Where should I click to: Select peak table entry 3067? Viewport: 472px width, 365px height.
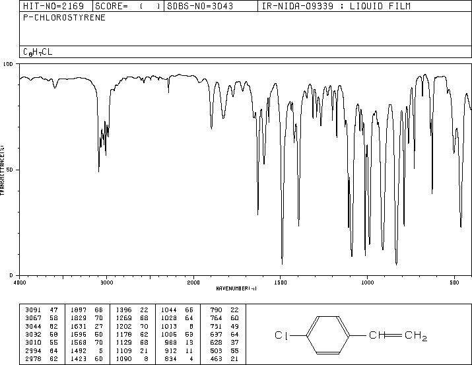click(32, 318)
